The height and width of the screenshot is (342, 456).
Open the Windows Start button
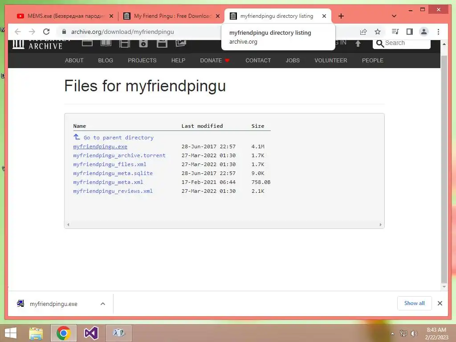(11, 333)
